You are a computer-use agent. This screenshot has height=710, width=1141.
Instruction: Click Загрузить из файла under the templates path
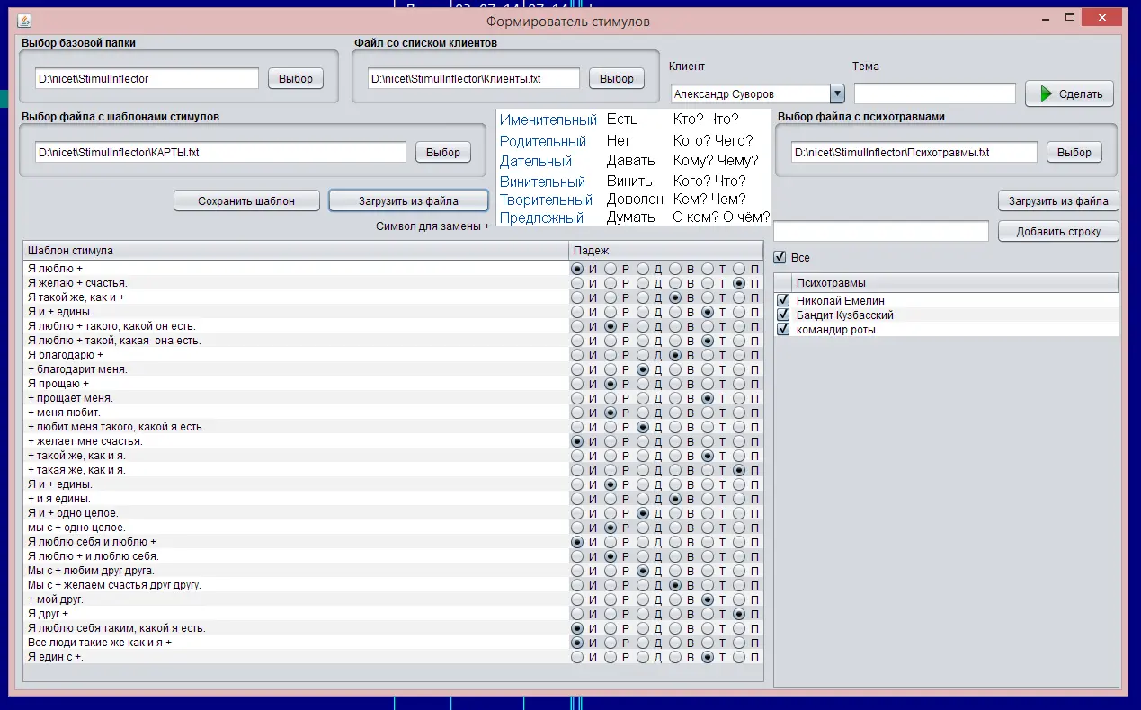coord(408,200)
